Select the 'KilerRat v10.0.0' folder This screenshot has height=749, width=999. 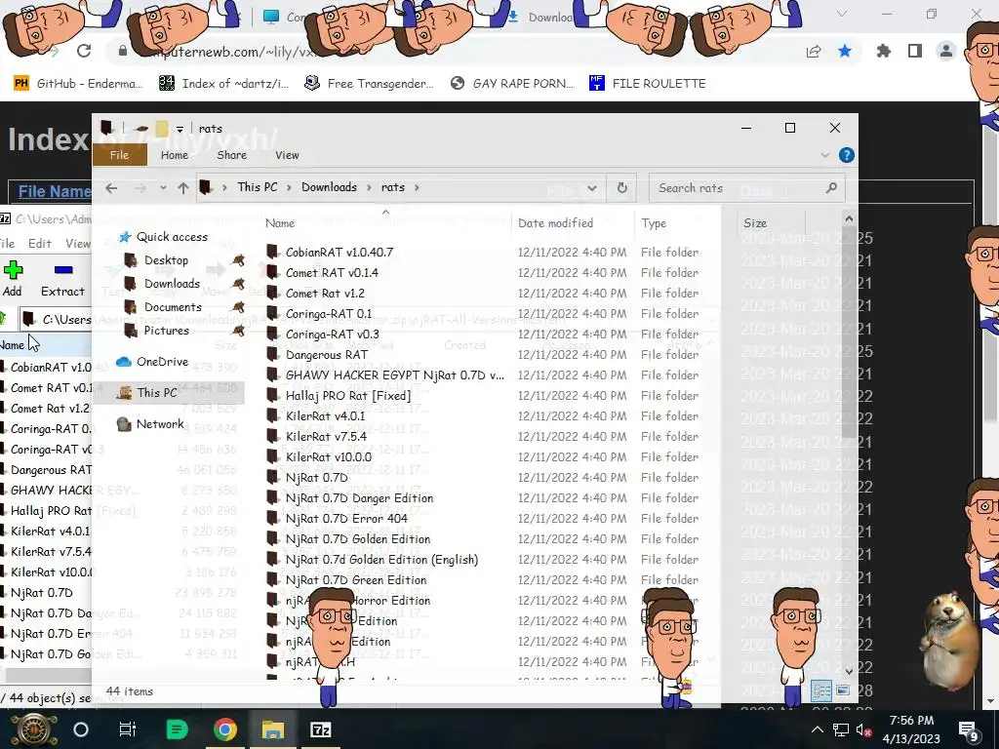click(328, 456)
